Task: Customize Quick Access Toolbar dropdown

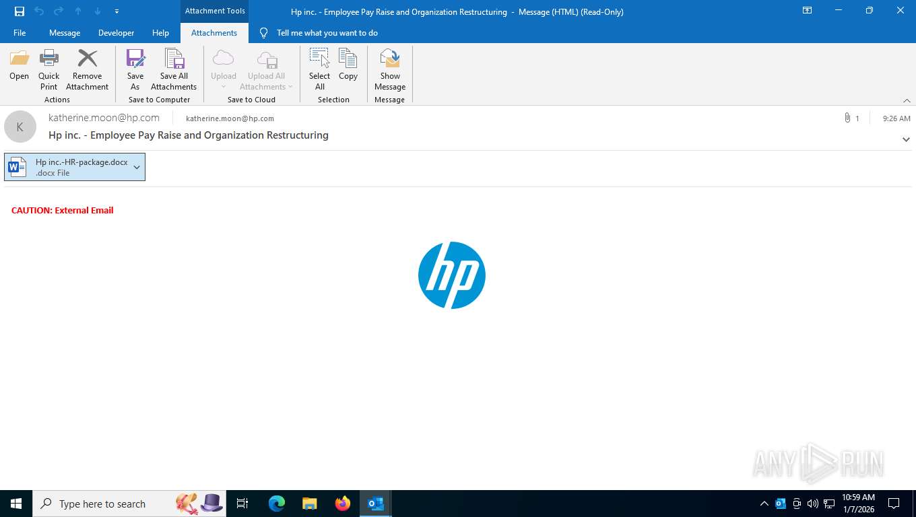Action: tap(117, 11)
